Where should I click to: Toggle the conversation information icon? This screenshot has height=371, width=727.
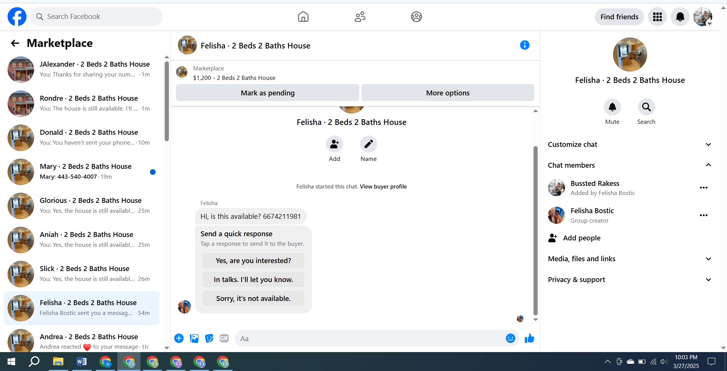pyautogui.click(x=525, y=45)
